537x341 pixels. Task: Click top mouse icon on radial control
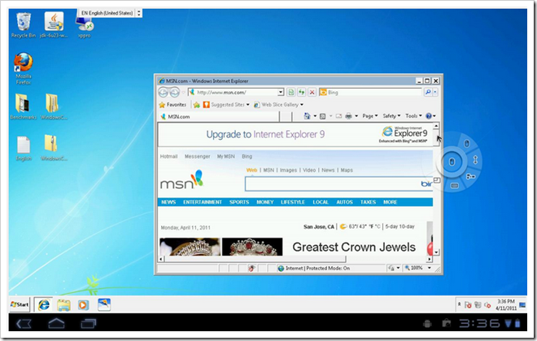tap(466, 143)
